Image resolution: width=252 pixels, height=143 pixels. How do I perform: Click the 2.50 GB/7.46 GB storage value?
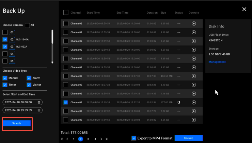[219, 54]
